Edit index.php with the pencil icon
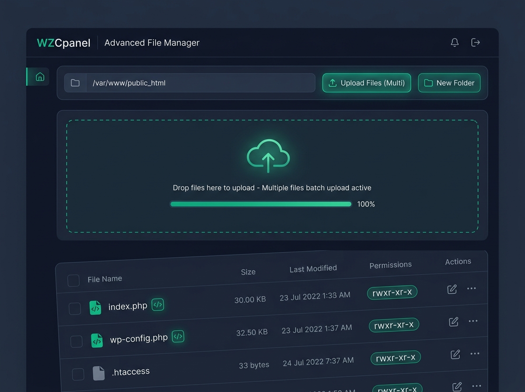Viewport: 525px width, 392px height. coord(452,289)
